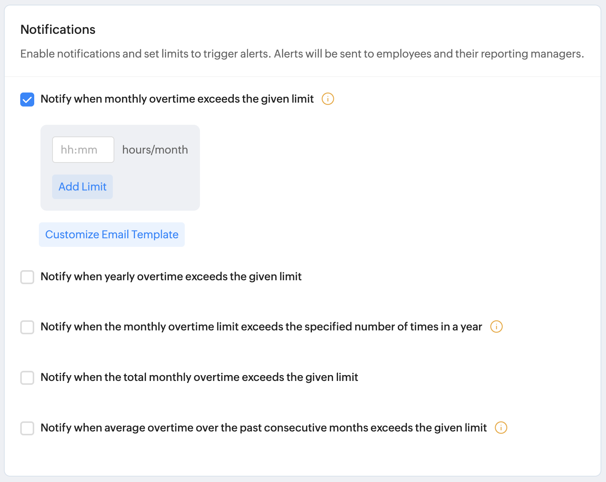The height and width of the screenshot is (482, 606).
Task: Click the 'hours/month' unit label
Action: [155, 150]
